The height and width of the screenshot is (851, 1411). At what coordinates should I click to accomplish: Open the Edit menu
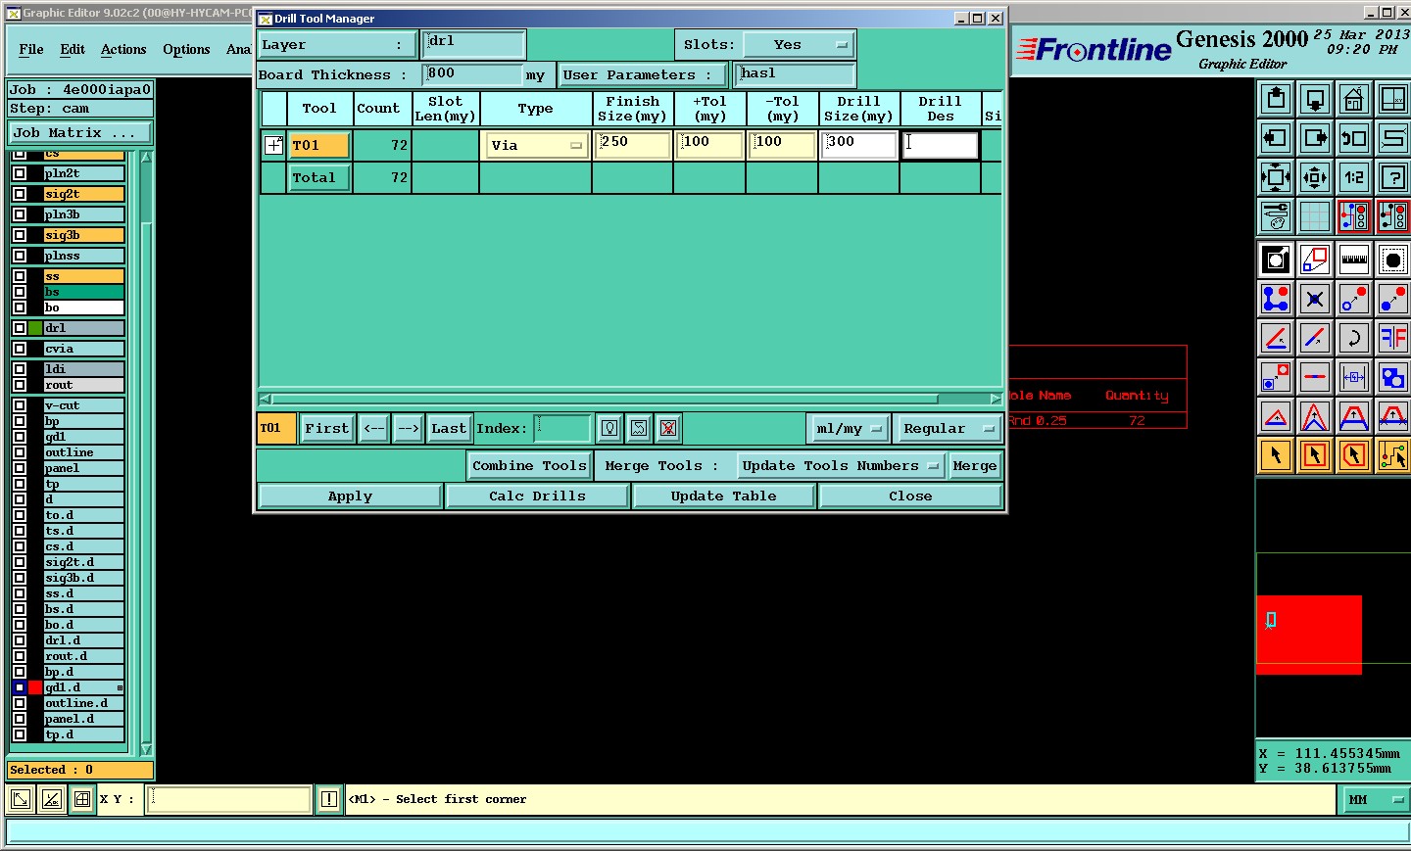coord(73,49)
